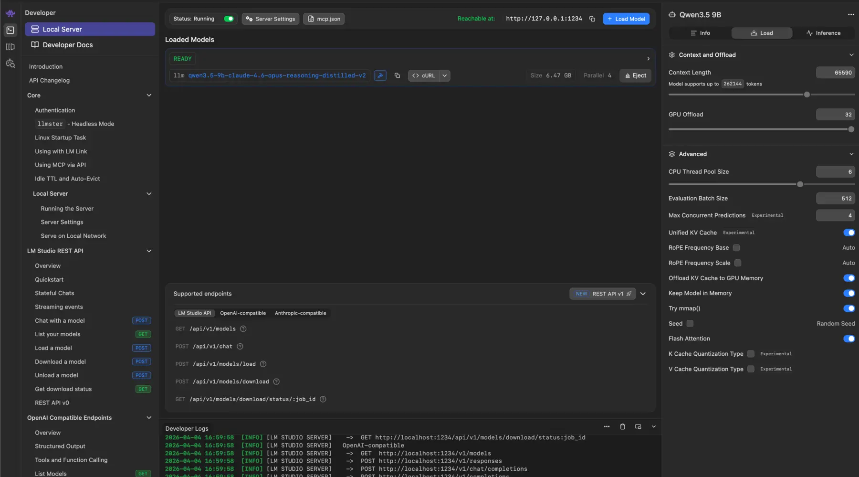This screenshot has height=477, width=859.
Task: Open the cURL snippet format dropdown
Action: tap(444, 75)
